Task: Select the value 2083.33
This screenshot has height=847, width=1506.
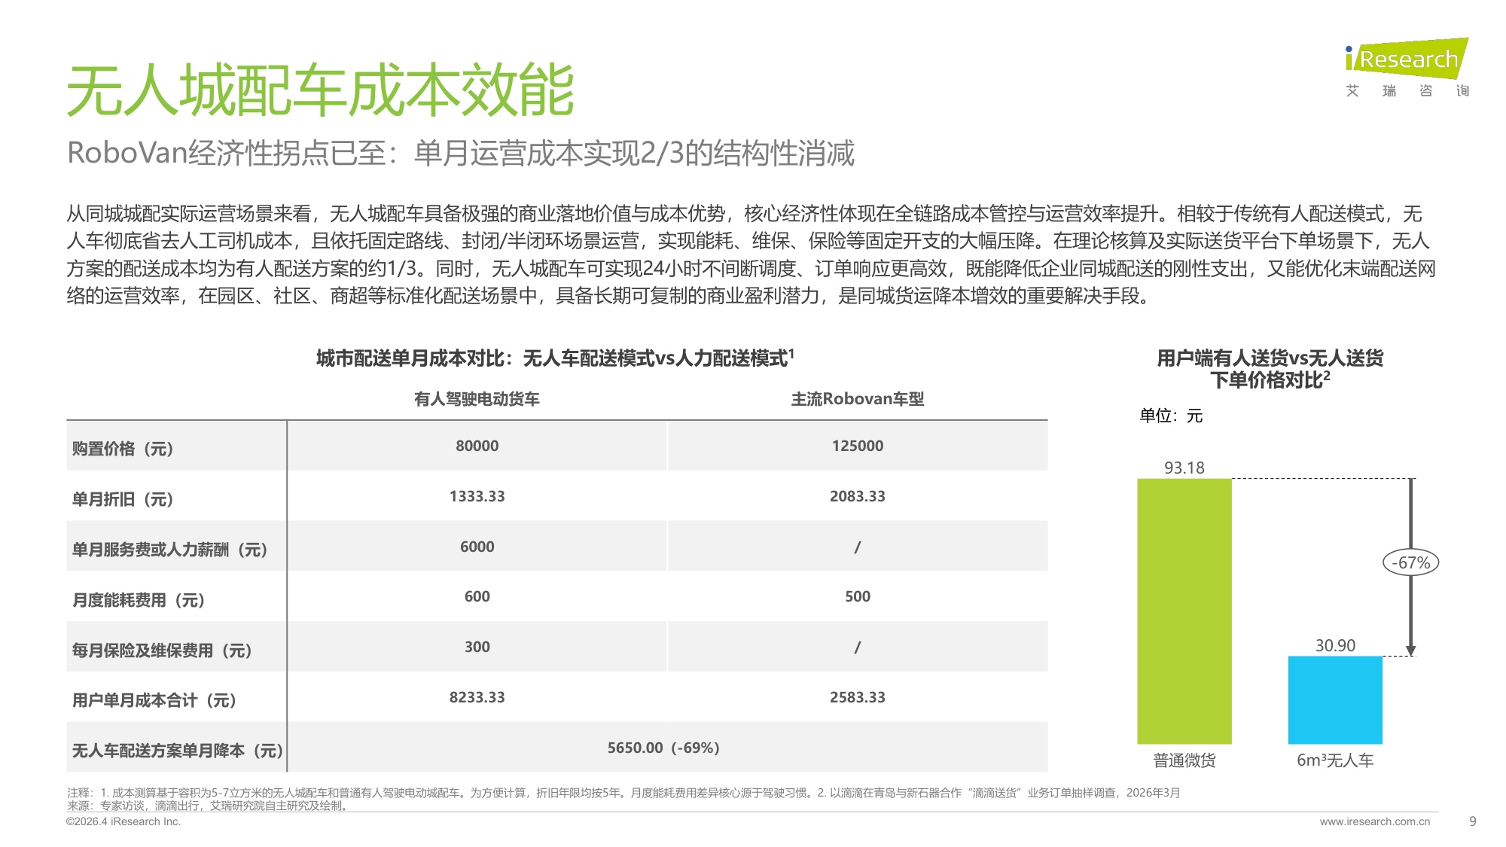Action: (858, 496)
